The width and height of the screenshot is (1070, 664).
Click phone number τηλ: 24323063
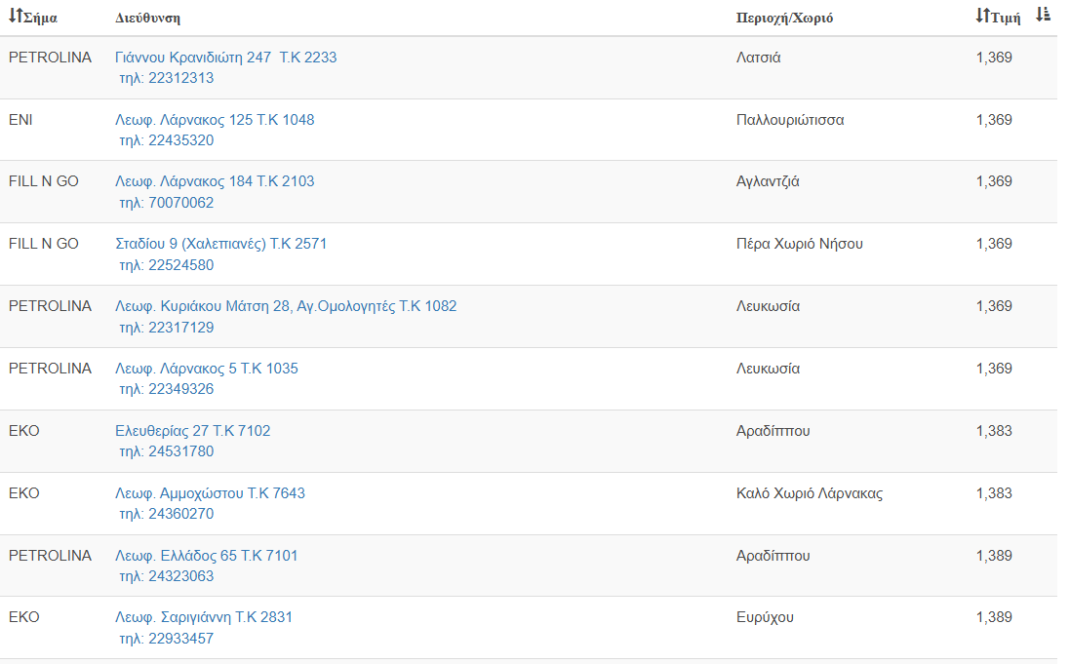(x=167, y=576)
